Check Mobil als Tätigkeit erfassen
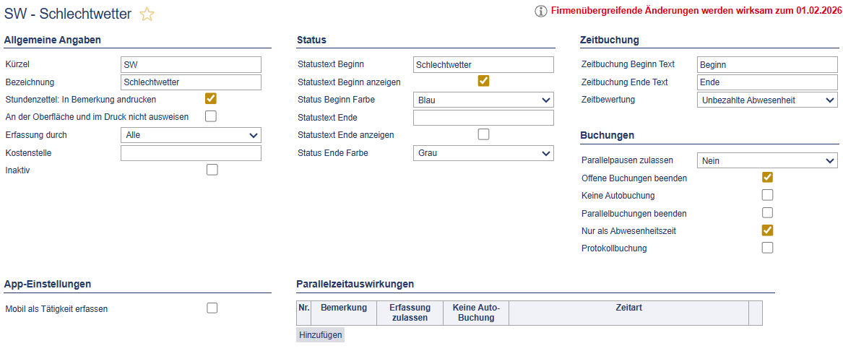 [212, 308]
